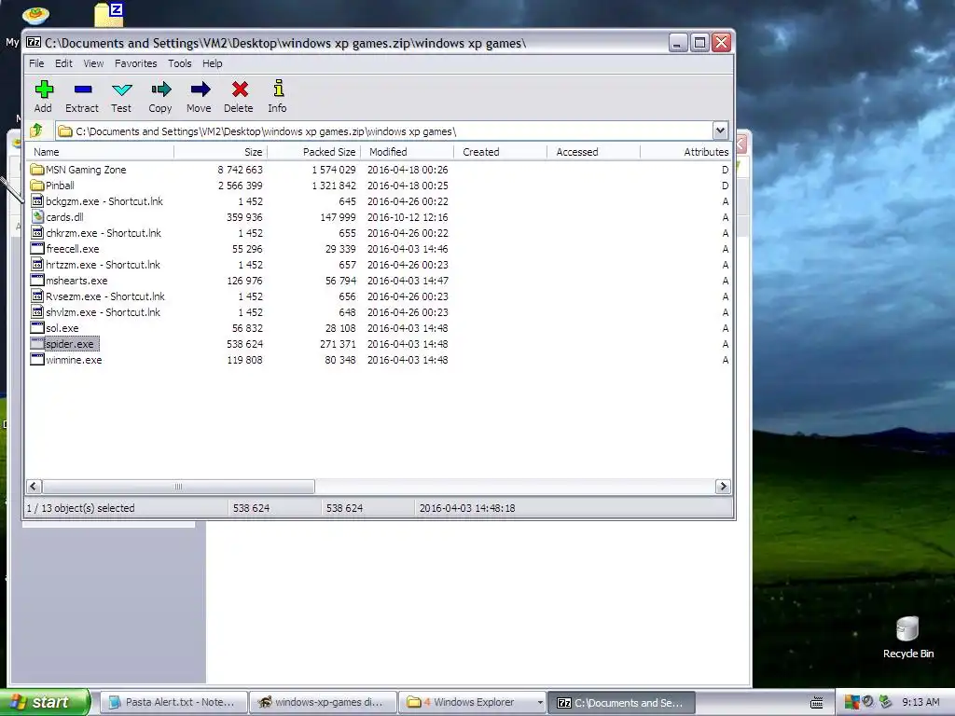Click the Move toolbar icon
The height and width of the screenshot is (716, 955).
pos(200,89)
